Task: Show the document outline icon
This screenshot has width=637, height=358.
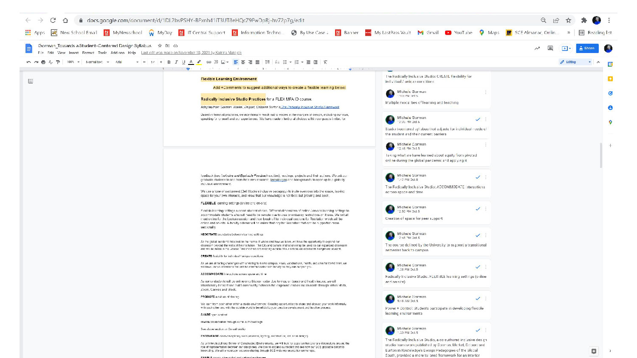Action: click(x=31, y=81)
